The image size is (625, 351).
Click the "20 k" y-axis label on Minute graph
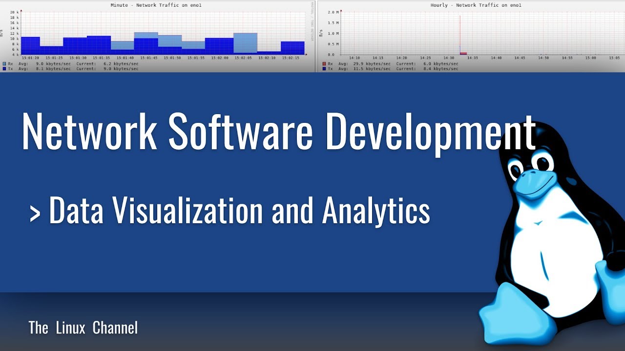tap(14, 12)
